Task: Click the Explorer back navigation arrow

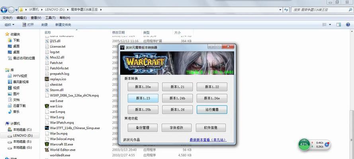Action: coord(4,10)
